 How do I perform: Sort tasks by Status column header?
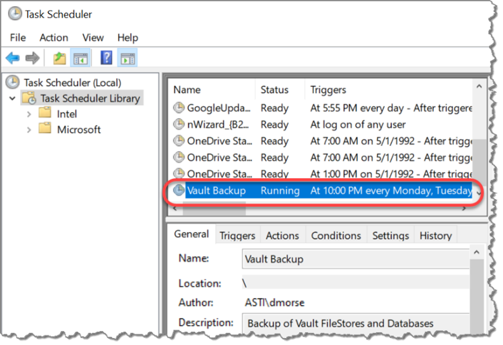click(x=274, y=90)
